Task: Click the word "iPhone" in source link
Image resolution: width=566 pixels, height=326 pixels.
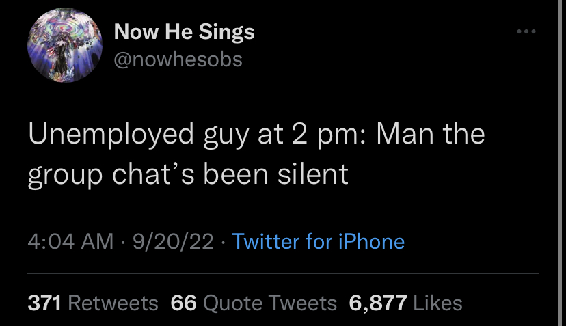Action: pyautogui.click(x=371, y=241)
